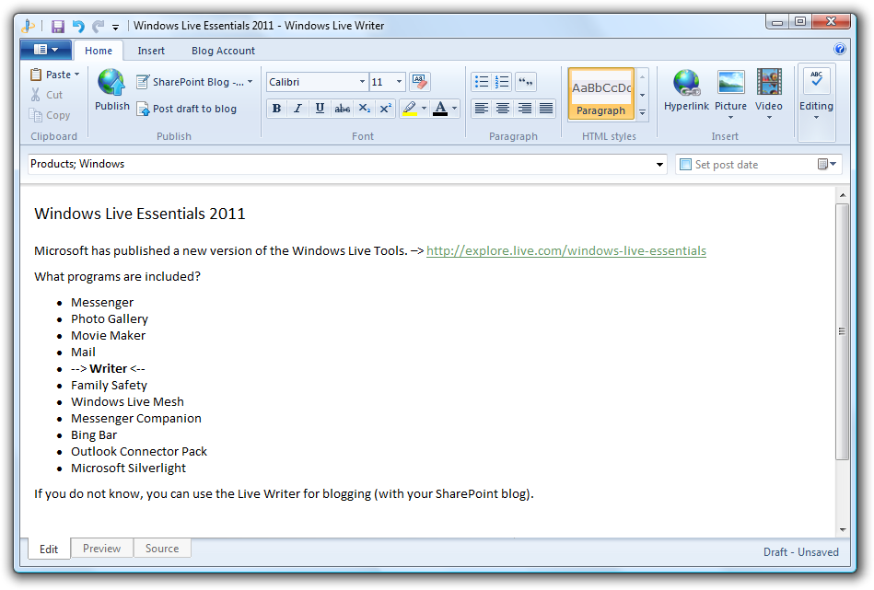This screenshot has width=874, height=590.
Task: Publish the post with the globe icon
Action: tap(112, 89)
